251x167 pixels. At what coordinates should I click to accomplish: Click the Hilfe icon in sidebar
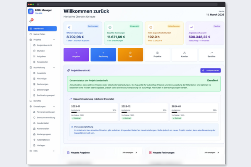click(x=31, y=151)
